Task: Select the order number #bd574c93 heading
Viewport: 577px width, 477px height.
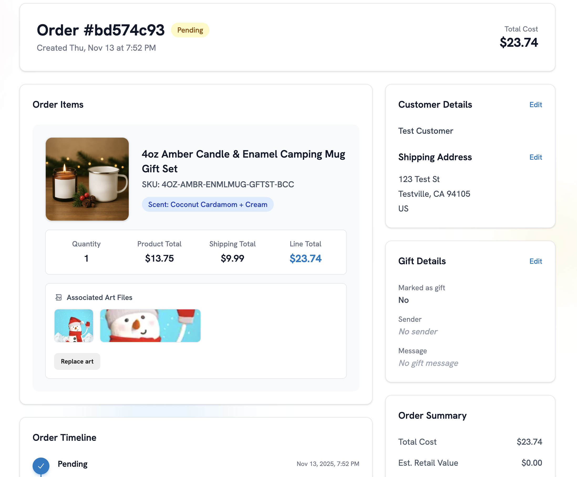Action: (101, 30)
